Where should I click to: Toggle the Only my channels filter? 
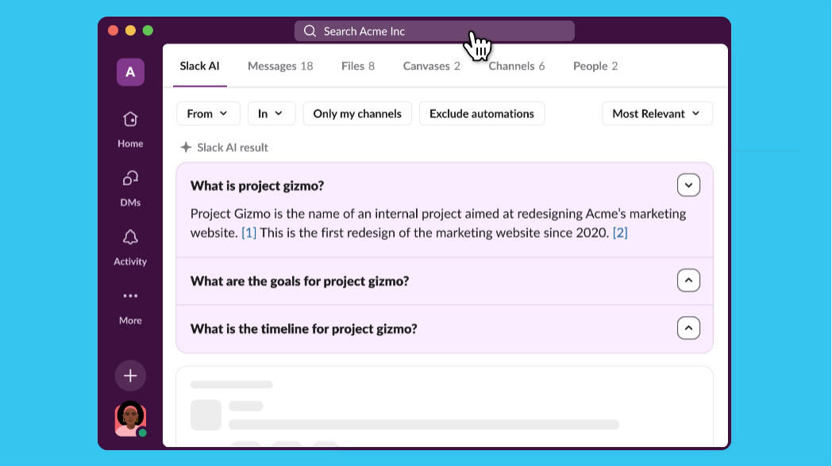357,113
